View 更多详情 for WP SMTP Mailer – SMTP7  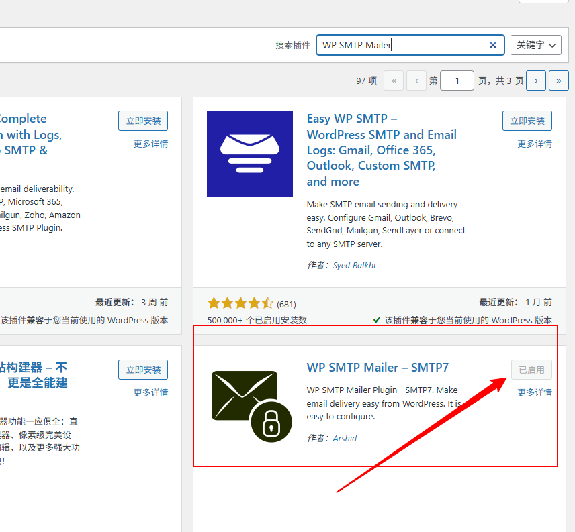pyautogui.click(x=534, y=392)
